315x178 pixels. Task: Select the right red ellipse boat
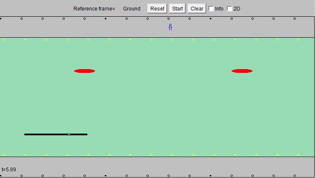tap(242, 71)
